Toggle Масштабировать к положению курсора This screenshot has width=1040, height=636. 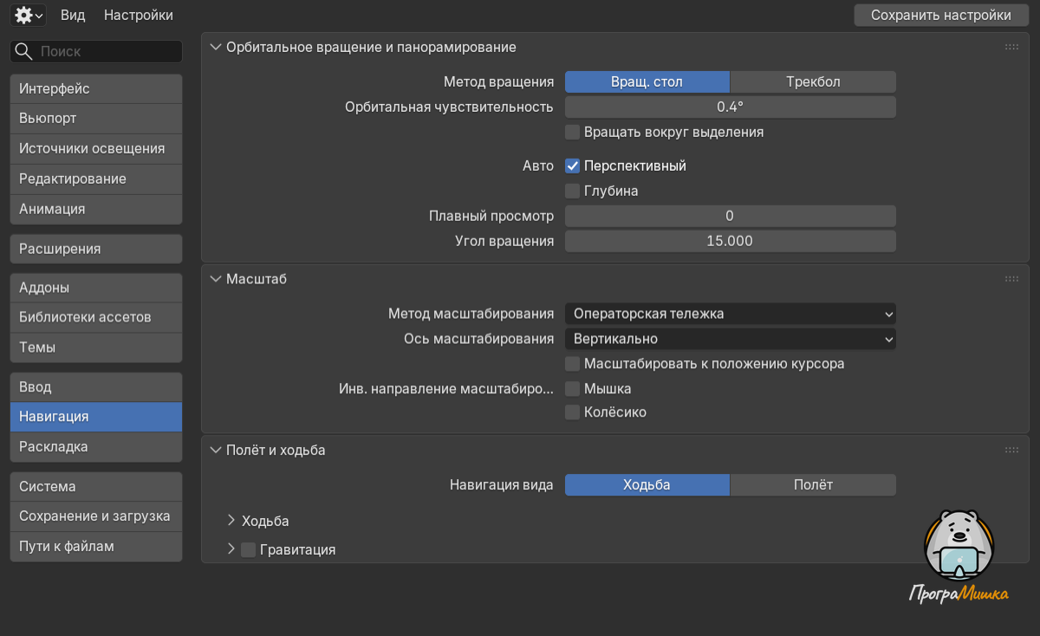(x=572, y=364)
